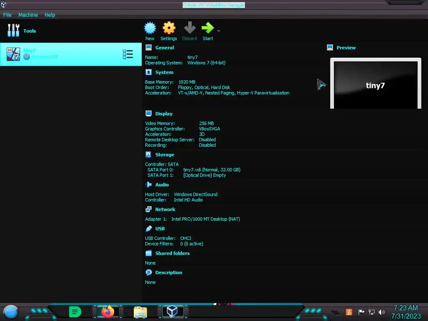428x321 pixels.
Task: Open the Machine menu
Action: point(28,15)
